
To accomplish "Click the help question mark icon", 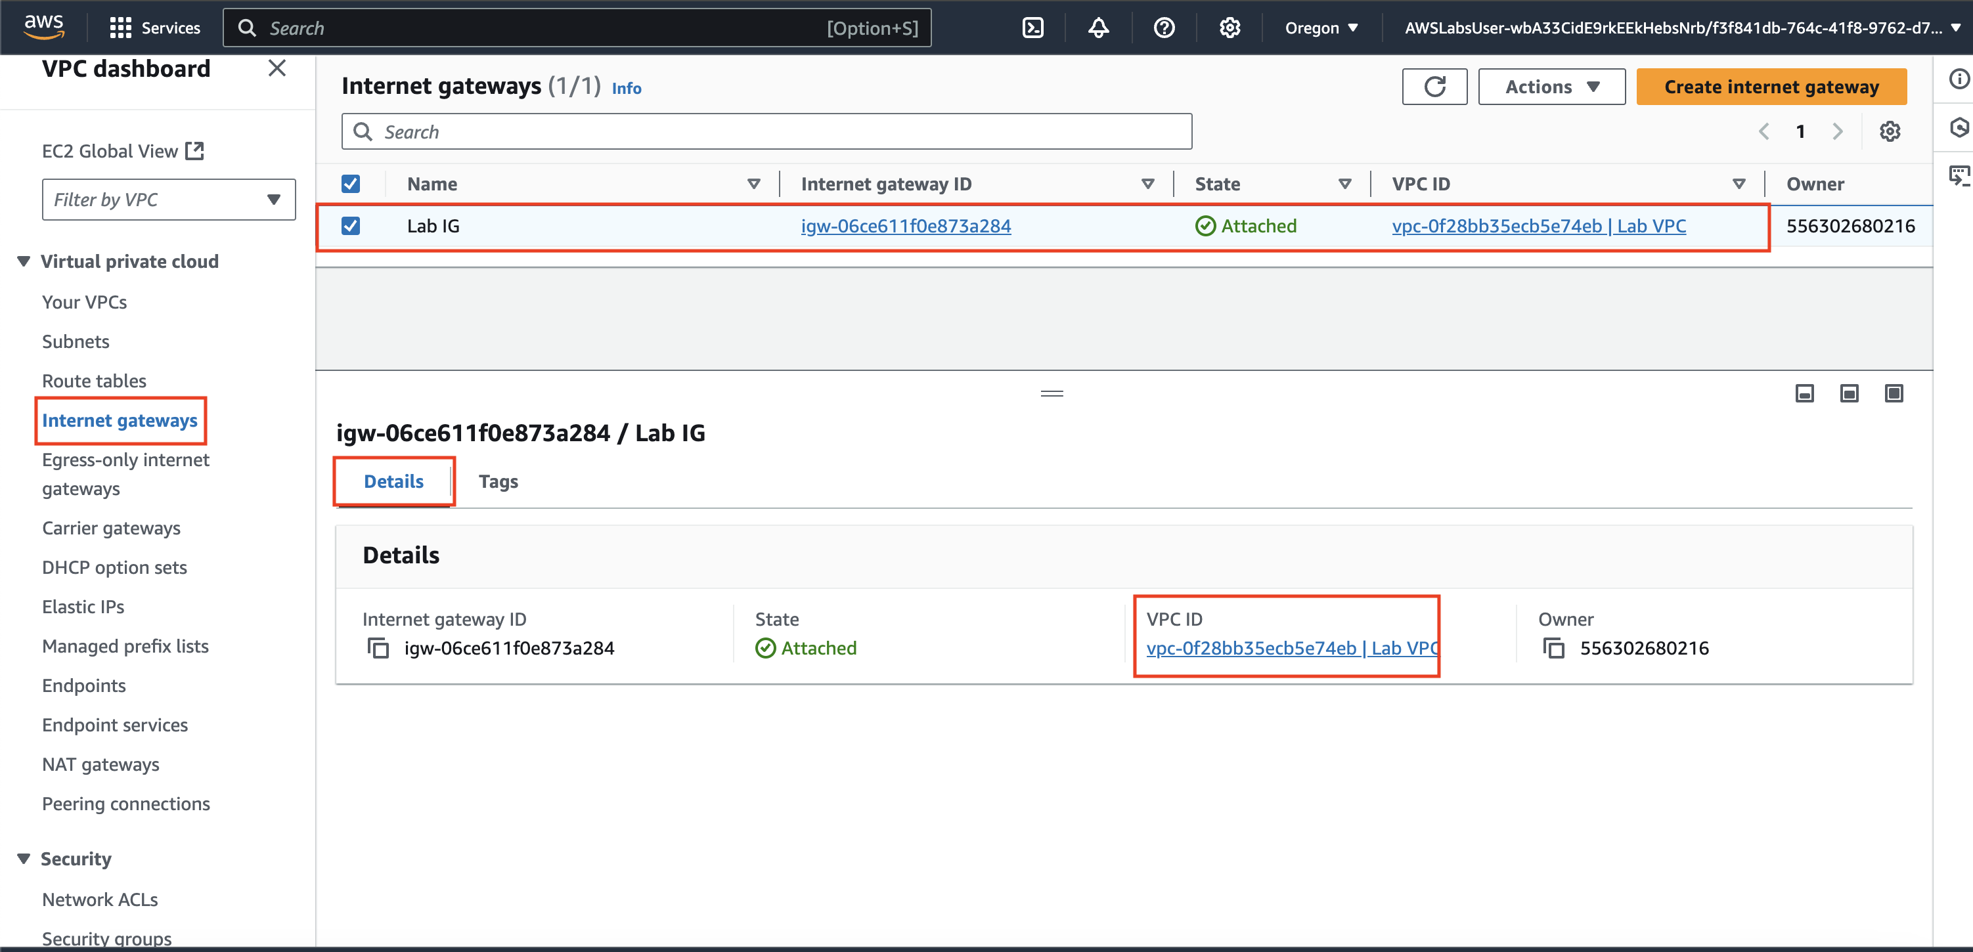I will pos(1163,28).
